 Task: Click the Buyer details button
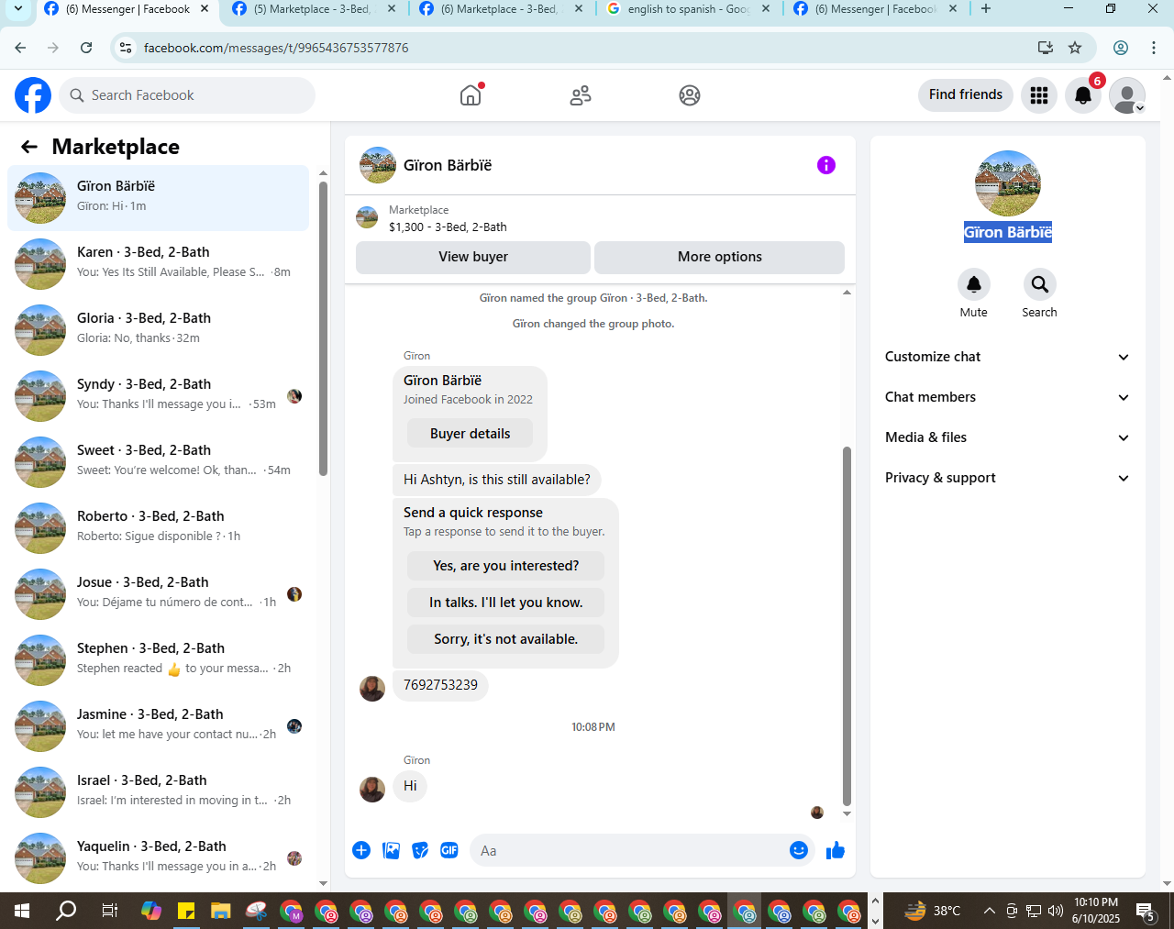(470, 434)
